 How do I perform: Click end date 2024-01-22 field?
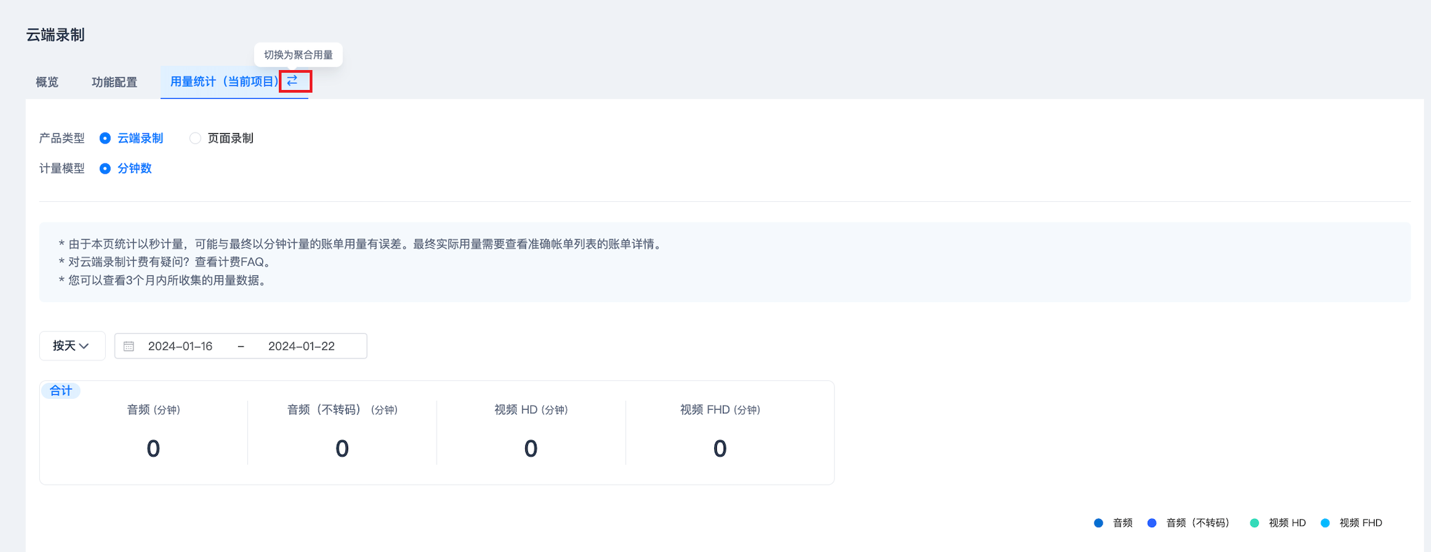tap(301, 346)
